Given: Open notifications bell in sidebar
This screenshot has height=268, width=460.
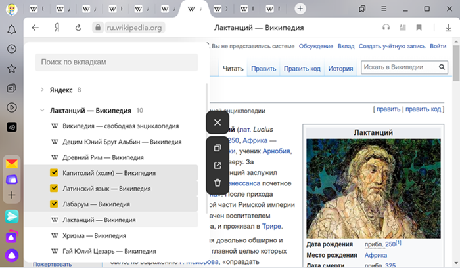Looking at the screenshot, I should pos(12,29).
